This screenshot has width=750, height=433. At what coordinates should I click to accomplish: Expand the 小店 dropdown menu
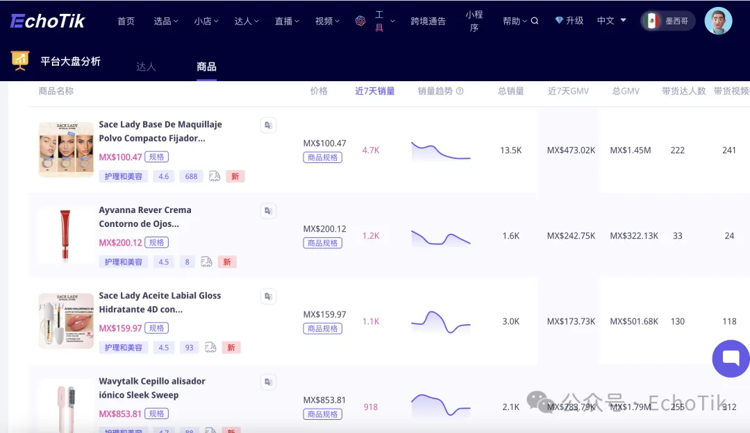(x=206, y=21)
